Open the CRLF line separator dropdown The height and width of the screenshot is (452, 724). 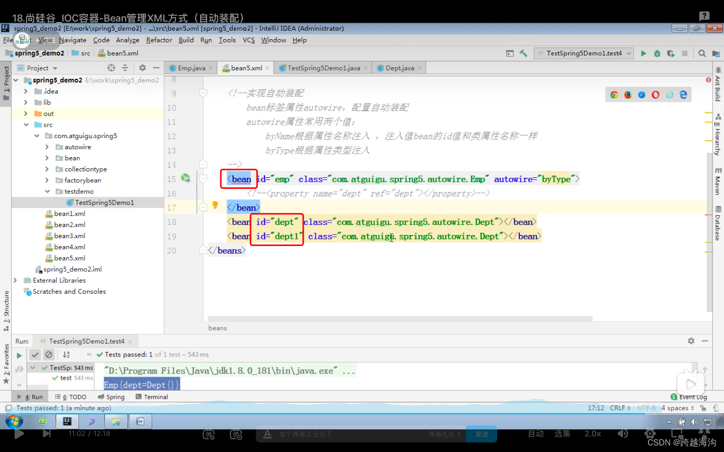[x=620, y=408]
